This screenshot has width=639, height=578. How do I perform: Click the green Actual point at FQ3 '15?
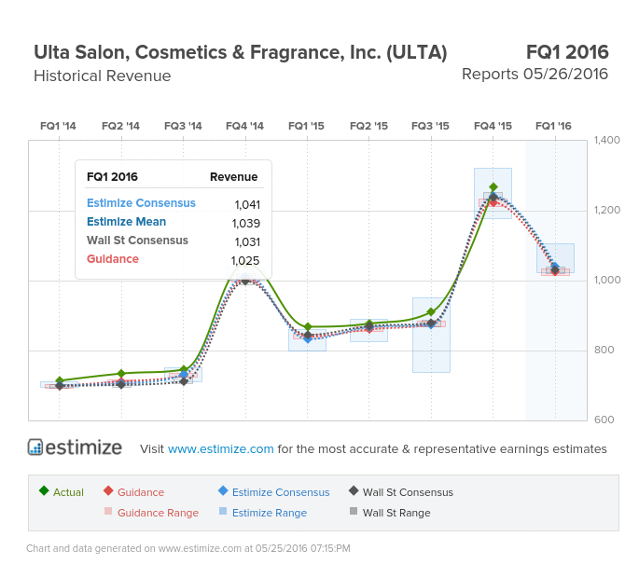coord(431,312)
